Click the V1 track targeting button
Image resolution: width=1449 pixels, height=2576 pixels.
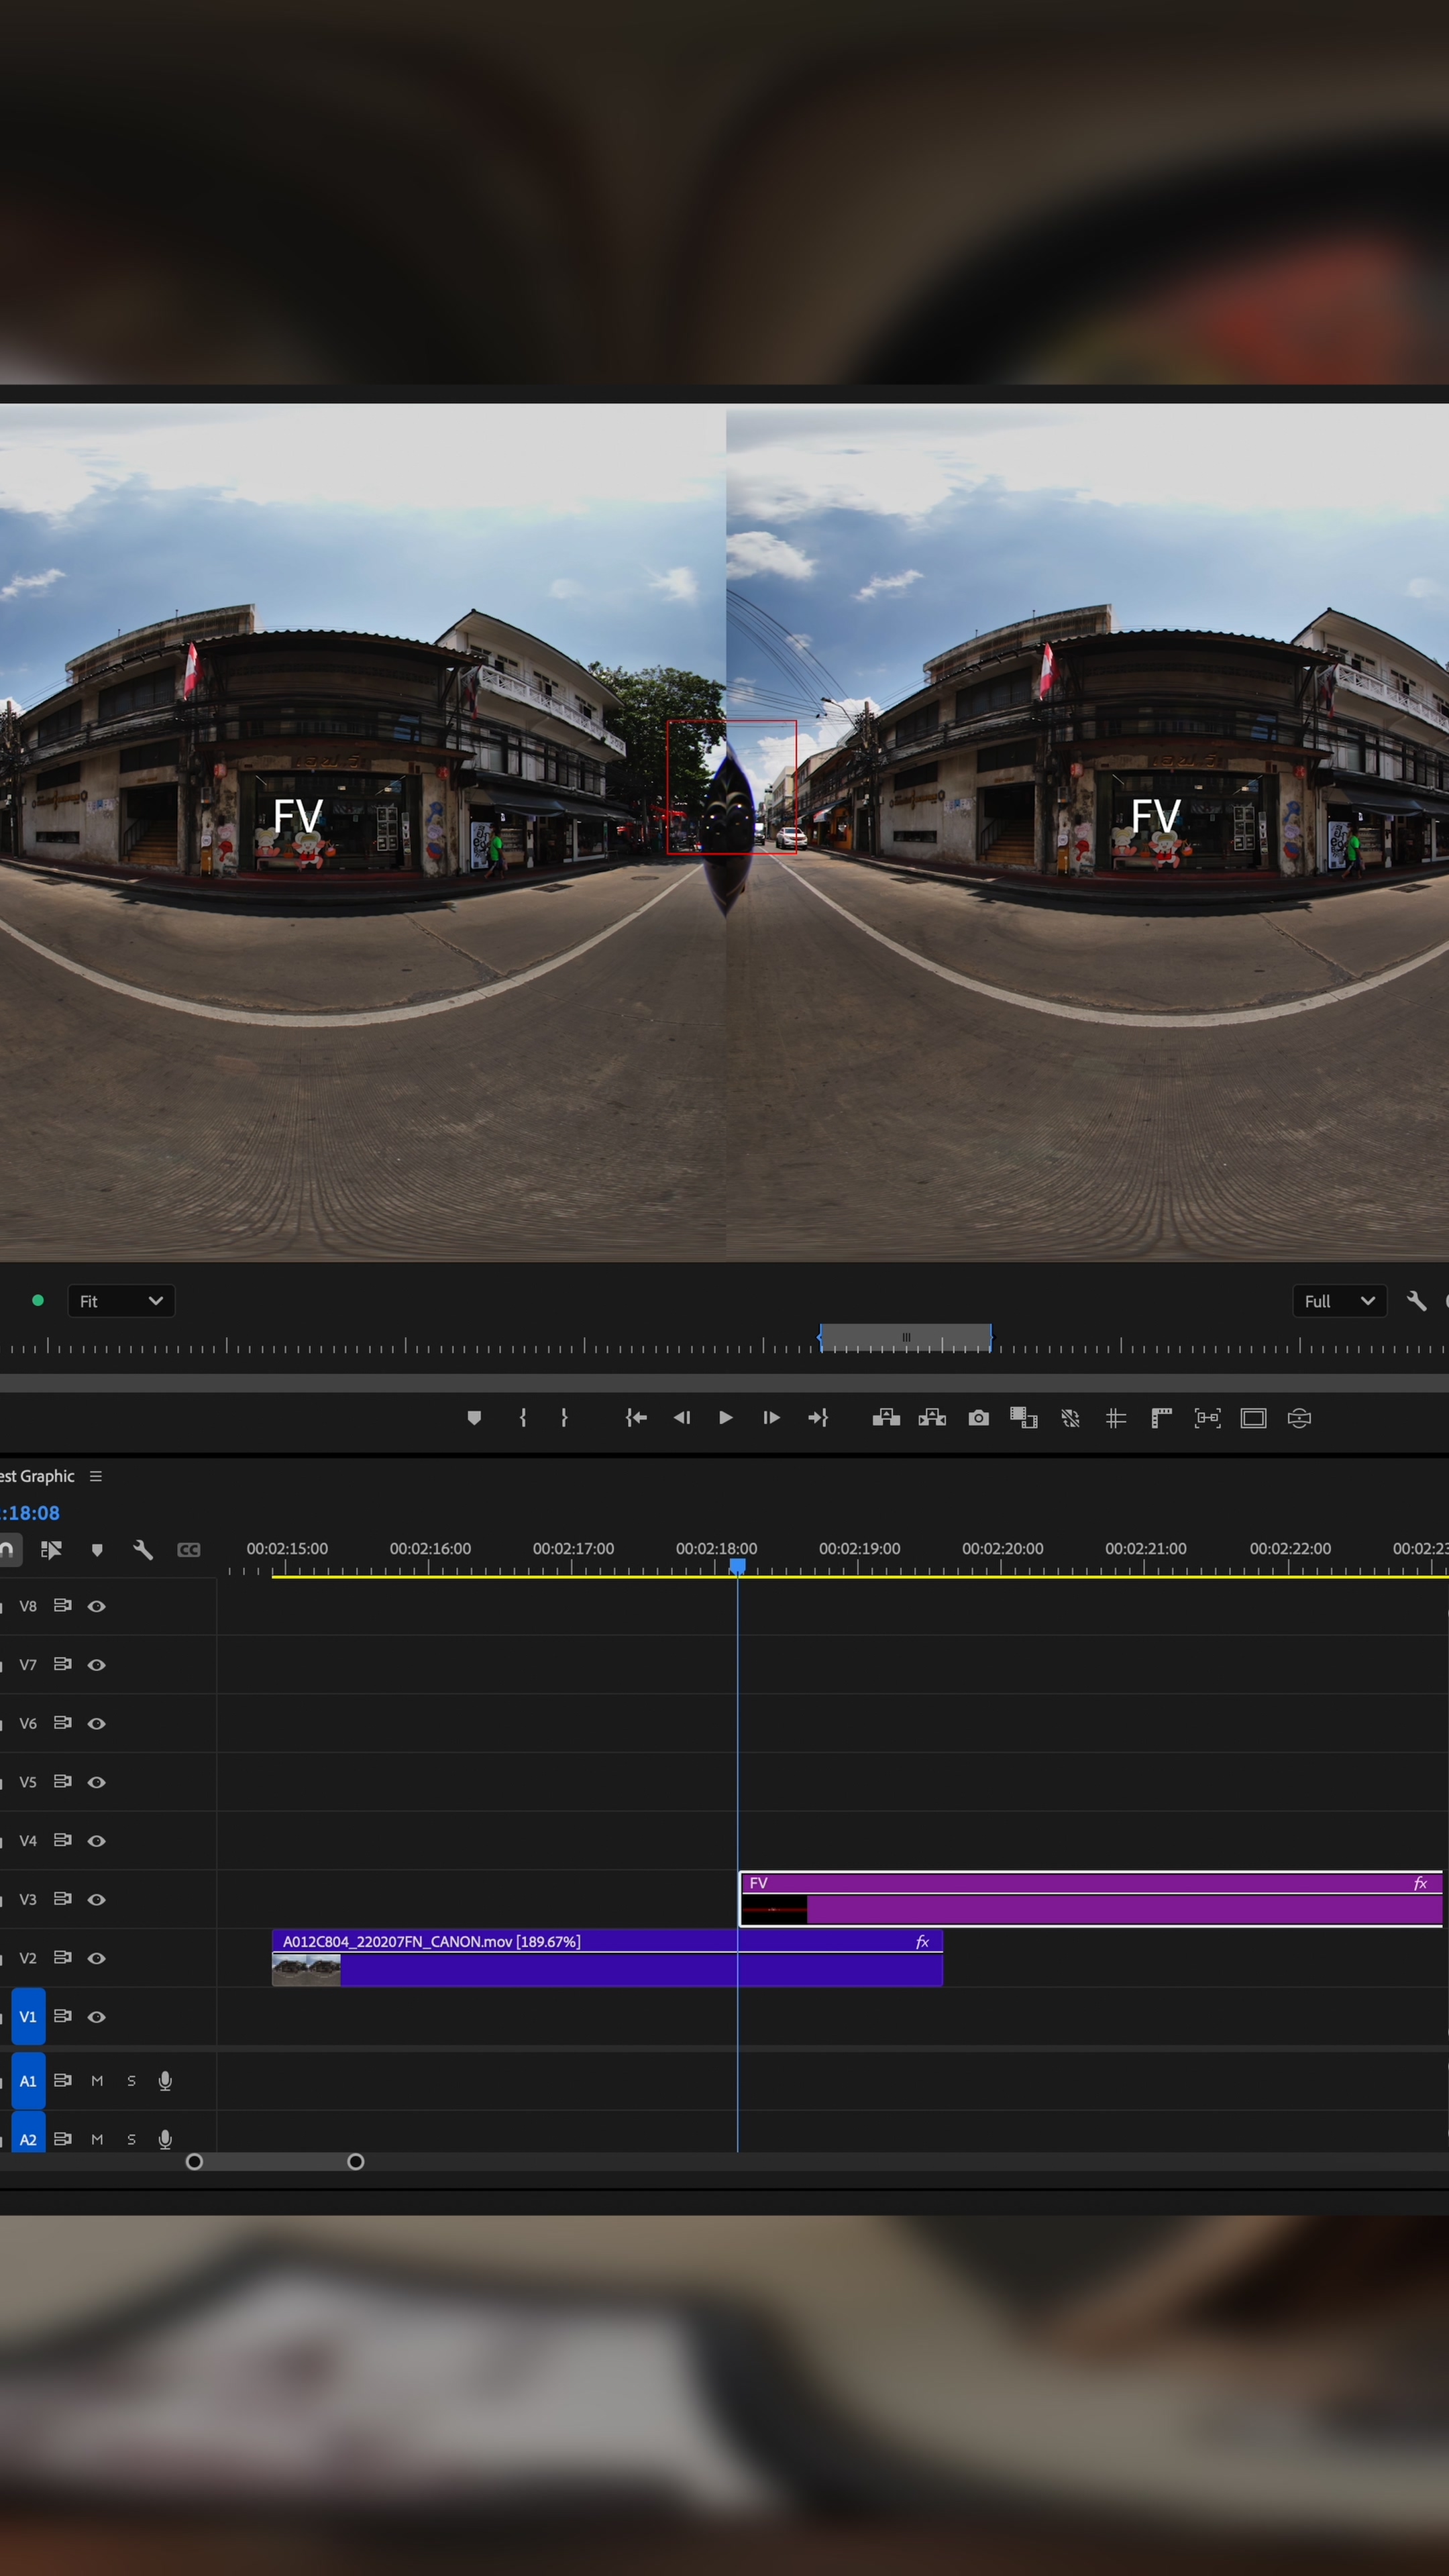28,2017
